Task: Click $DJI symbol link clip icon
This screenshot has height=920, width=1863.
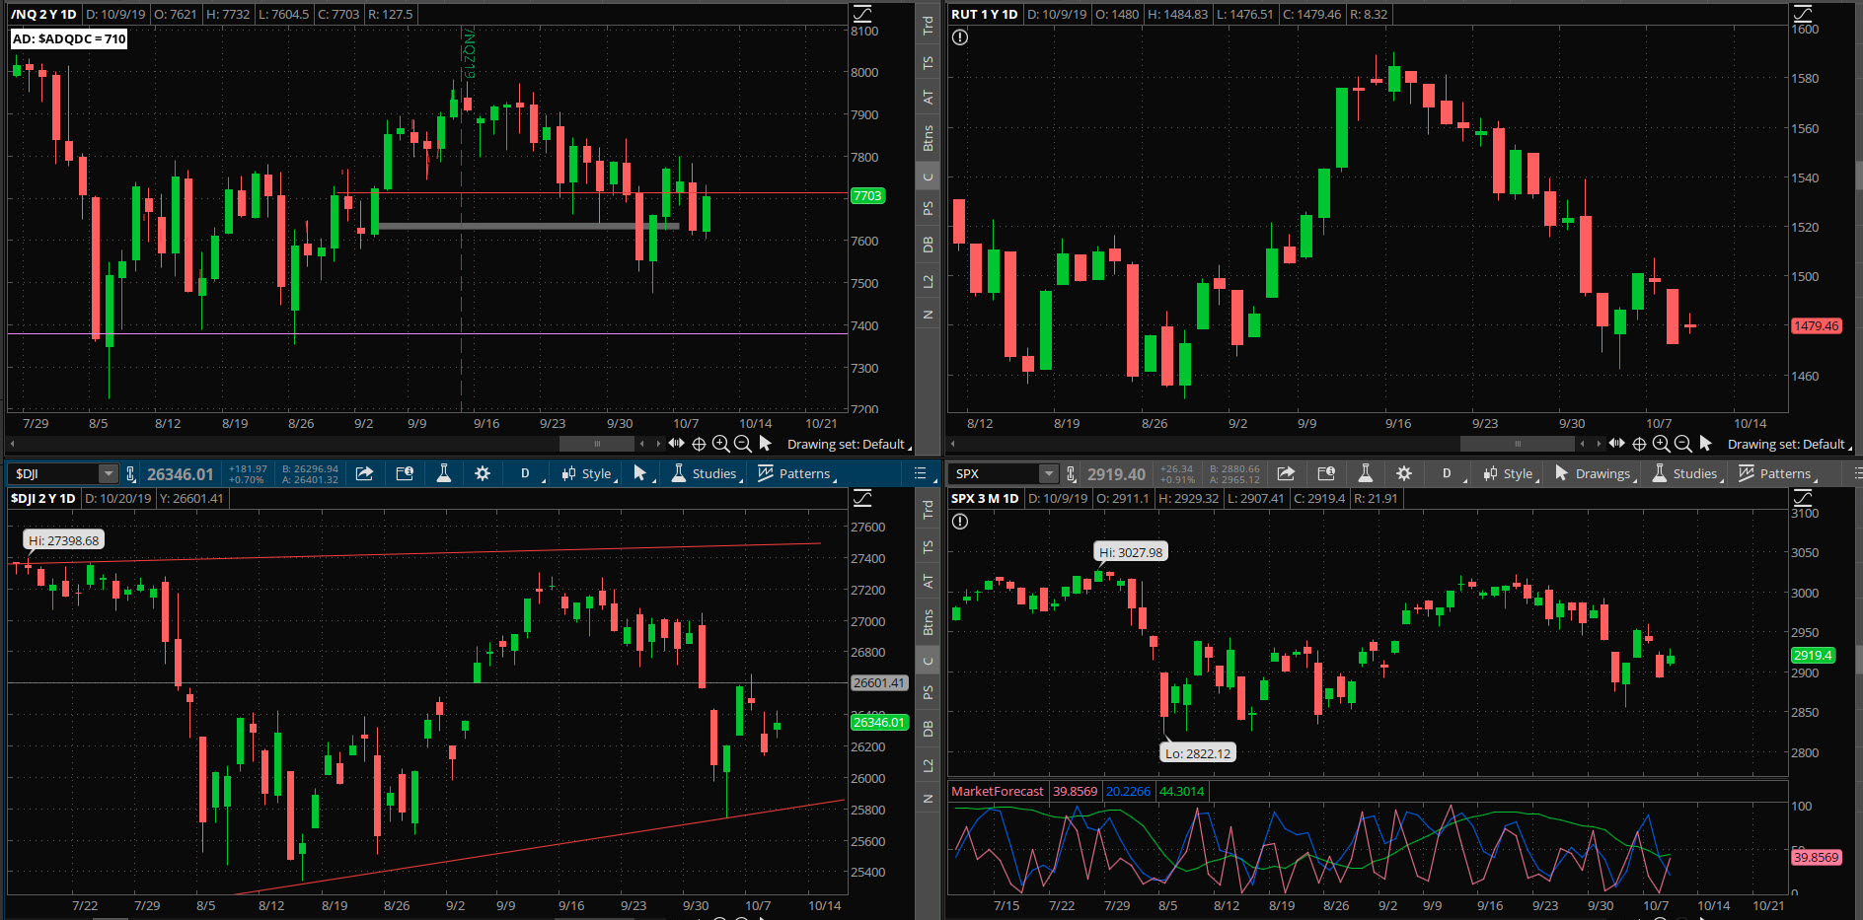Action: (130, 474)
